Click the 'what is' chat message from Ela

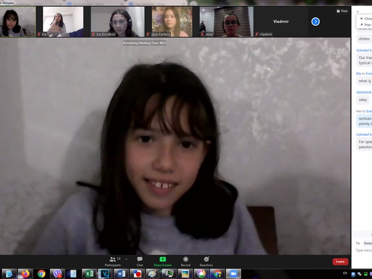click(364, 81)
